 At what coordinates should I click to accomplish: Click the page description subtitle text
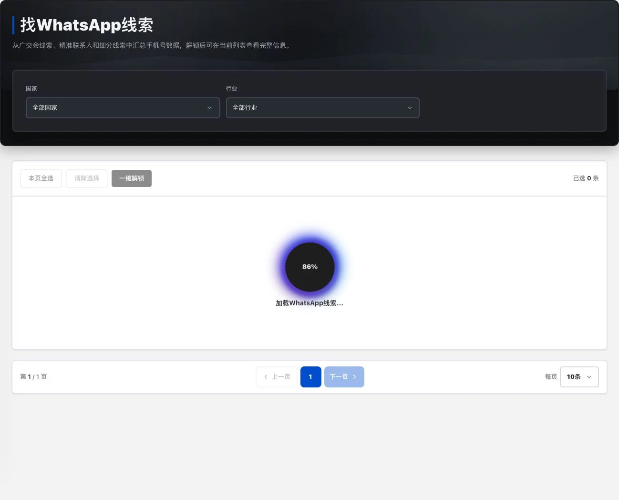[x=152, y=45]
